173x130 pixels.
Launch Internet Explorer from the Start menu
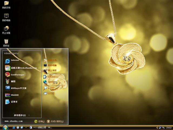[15, 60]
